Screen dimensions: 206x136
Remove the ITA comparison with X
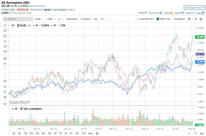point(52,26)
